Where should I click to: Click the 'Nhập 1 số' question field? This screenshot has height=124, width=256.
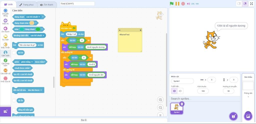(71, 34)
